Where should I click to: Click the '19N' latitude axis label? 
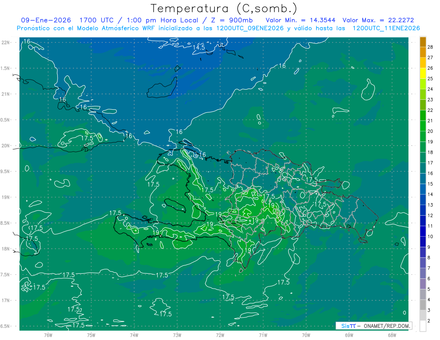5,197
